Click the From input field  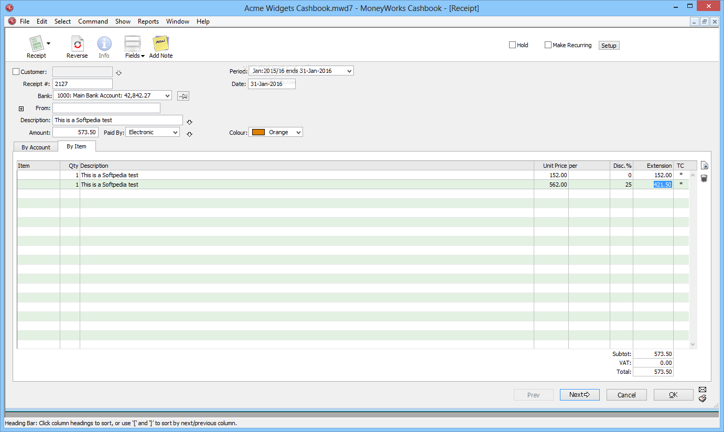106,108
